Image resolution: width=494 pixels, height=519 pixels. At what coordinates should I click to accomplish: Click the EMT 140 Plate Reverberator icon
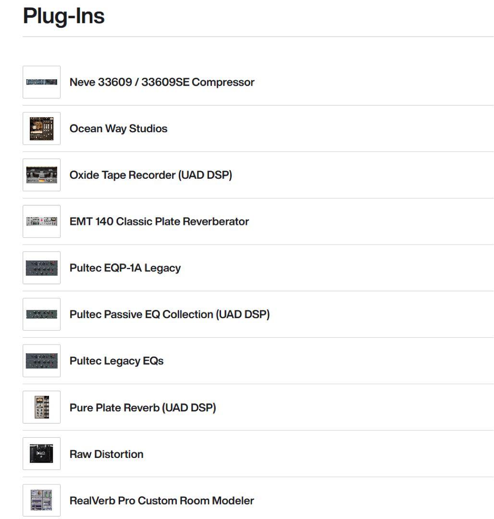point(41,222)
